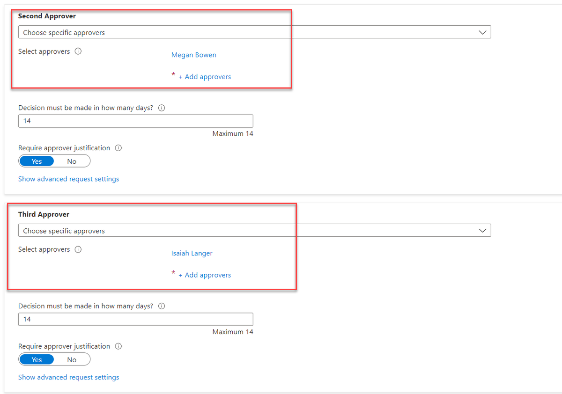Select Second Approver decision days field showing 14
Image resolution: width=562 pixels, height=394 pixels.
coord(135,121)
